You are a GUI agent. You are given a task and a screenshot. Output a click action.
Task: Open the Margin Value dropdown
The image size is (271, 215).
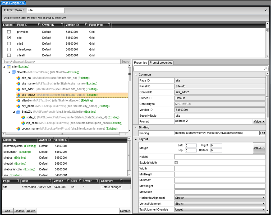click(259, 148)
